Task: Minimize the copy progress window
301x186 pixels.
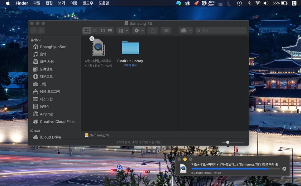Action: pos(185,159)
